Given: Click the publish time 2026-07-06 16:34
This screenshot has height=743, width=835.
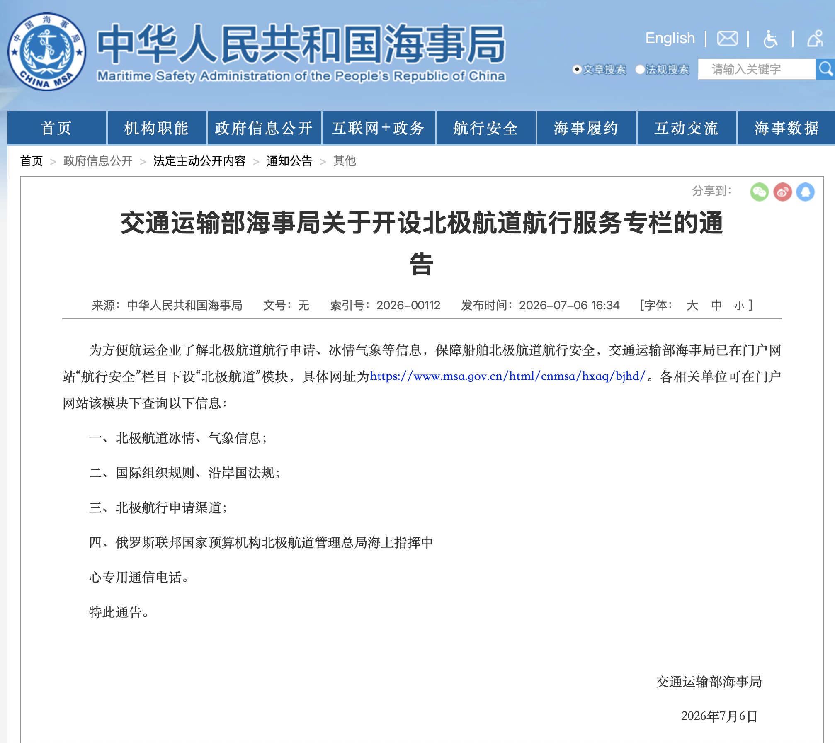Looking at the screenshot, I should [569, 306].
